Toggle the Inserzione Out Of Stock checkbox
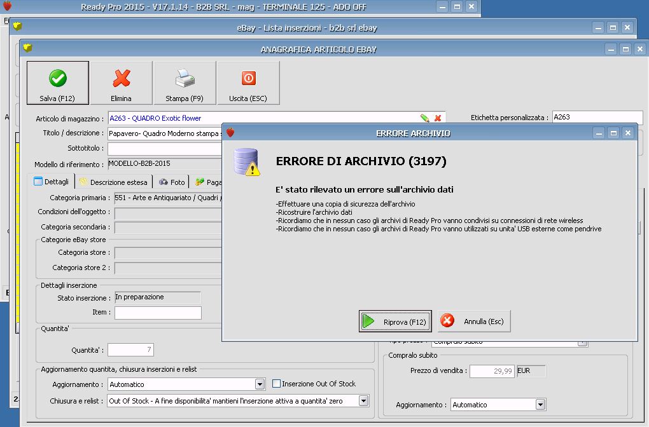The height and width of the screenshot is (427, 649). pos(277,384)
